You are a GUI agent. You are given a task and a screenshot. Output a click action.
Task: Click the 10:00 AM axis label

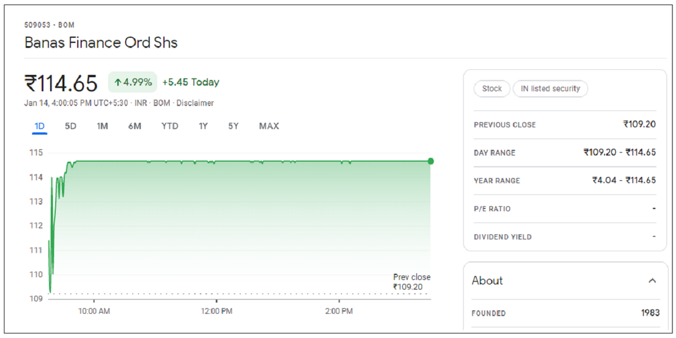[94, 311]
